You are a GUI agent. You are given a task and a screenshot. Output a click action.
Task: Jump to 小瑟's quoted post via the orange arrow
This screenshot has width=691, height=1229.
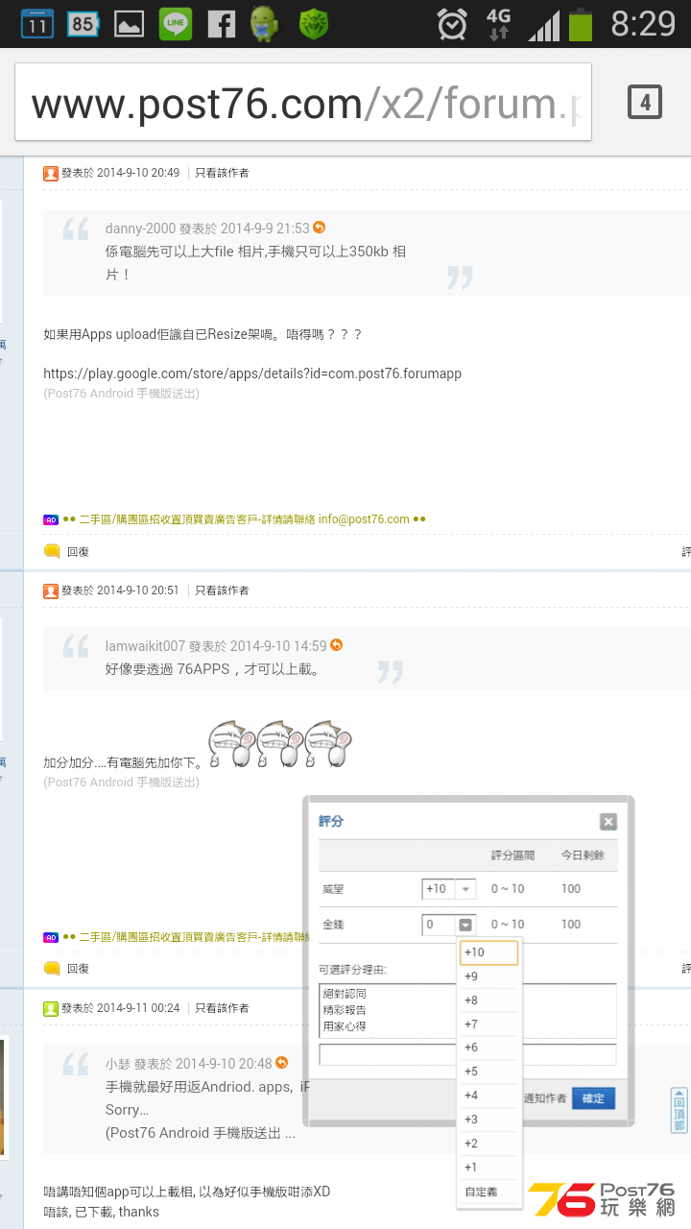[281, 1063]
